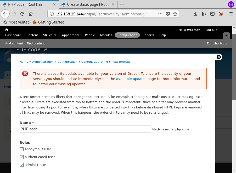Close the overlay with the X icon

point(219,57)
